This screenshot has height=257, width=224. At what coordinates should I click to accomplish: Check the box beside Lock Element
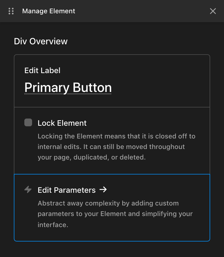(28, 122)
